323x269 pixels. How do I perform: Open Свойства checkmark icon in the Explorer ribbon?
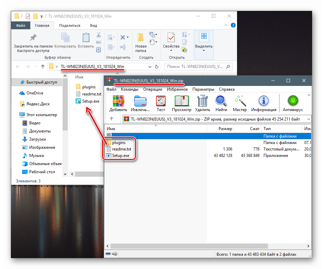tap(171, 38)
